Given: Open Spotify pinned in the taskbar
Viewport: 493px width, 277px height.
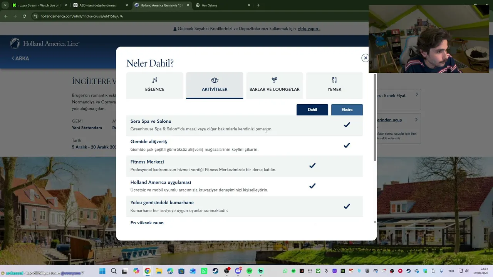Looking at the screenshot, I should [249, 271].
